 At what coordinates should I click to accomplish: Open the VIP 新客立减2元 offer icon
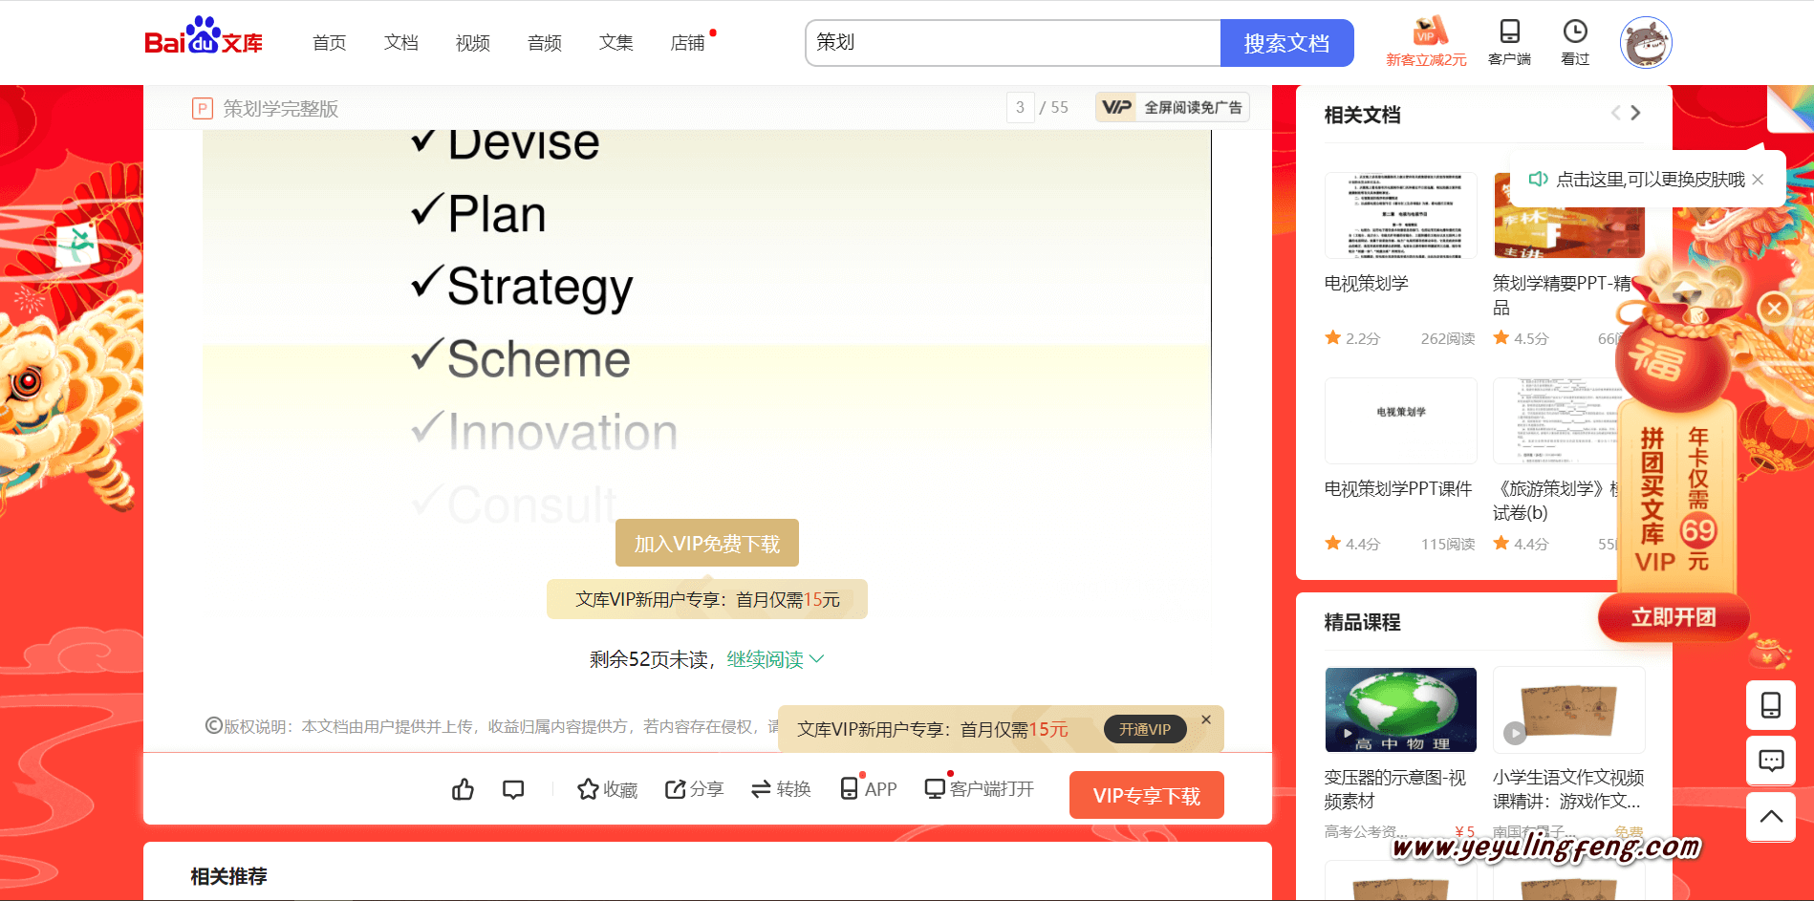tap(1426, 42)
